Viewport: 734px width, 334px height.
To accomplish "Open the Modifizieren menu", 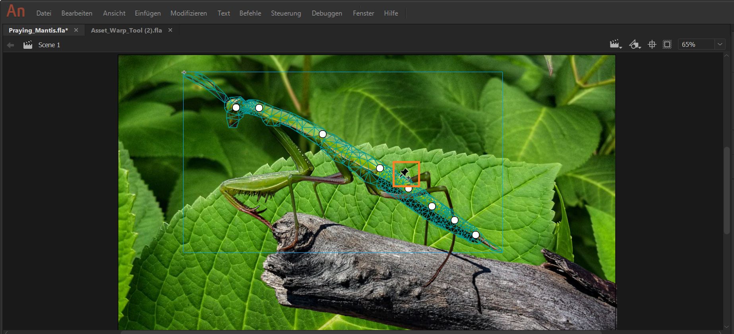I will point(189,13).
